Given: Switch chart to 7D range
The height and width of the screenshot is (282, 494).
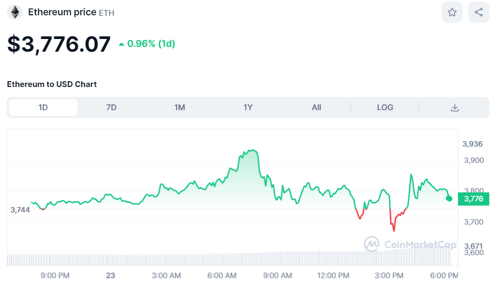Looking at the screenshot, I should 111,108.
